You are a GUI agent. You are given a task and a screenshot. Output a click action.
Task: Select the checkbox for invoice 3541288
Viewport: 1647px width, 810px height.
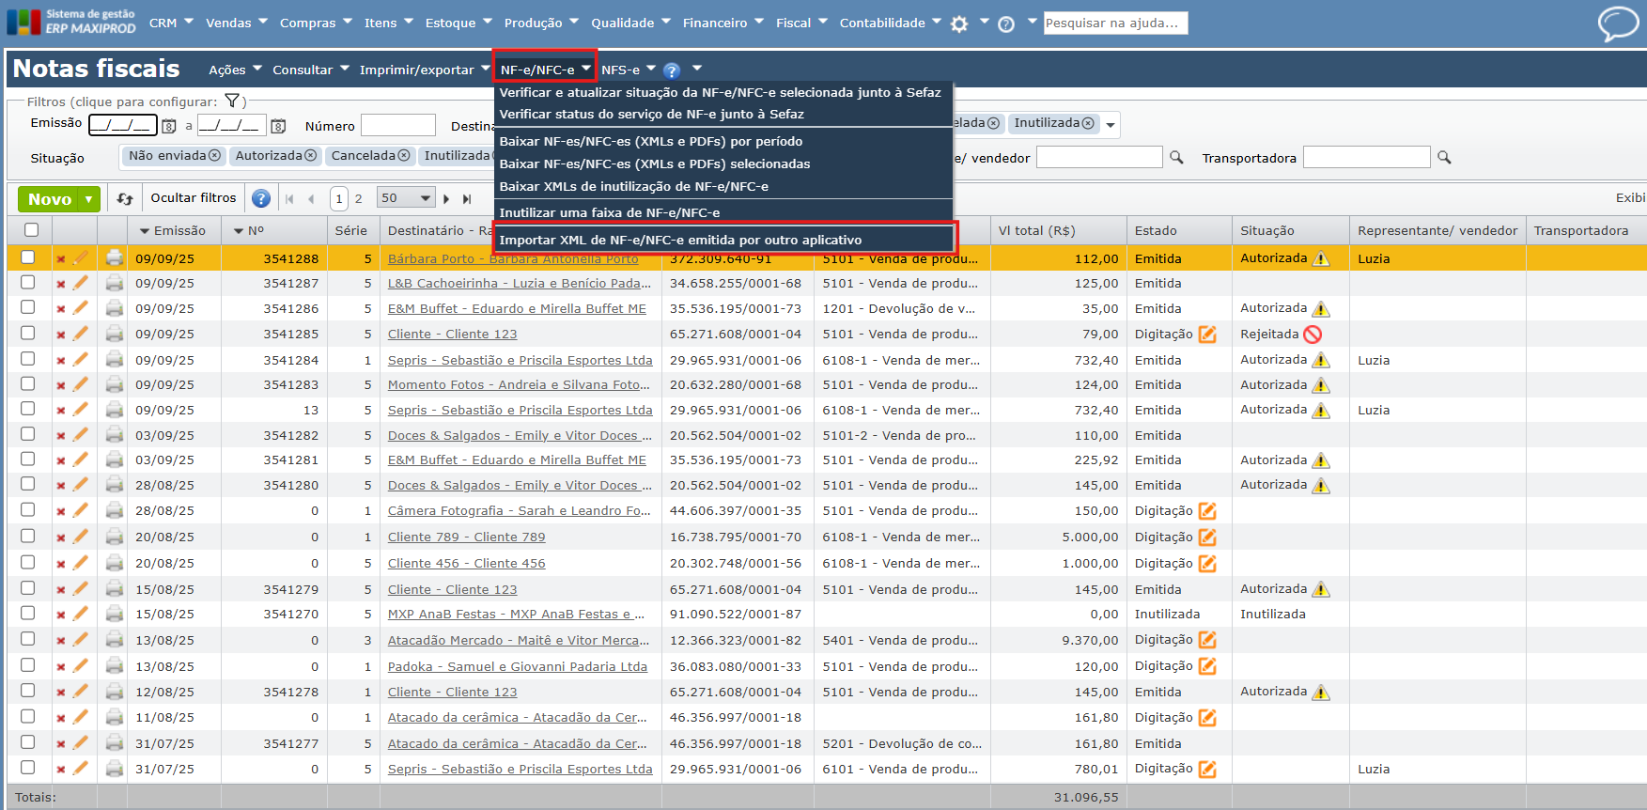tap(28, 257)
